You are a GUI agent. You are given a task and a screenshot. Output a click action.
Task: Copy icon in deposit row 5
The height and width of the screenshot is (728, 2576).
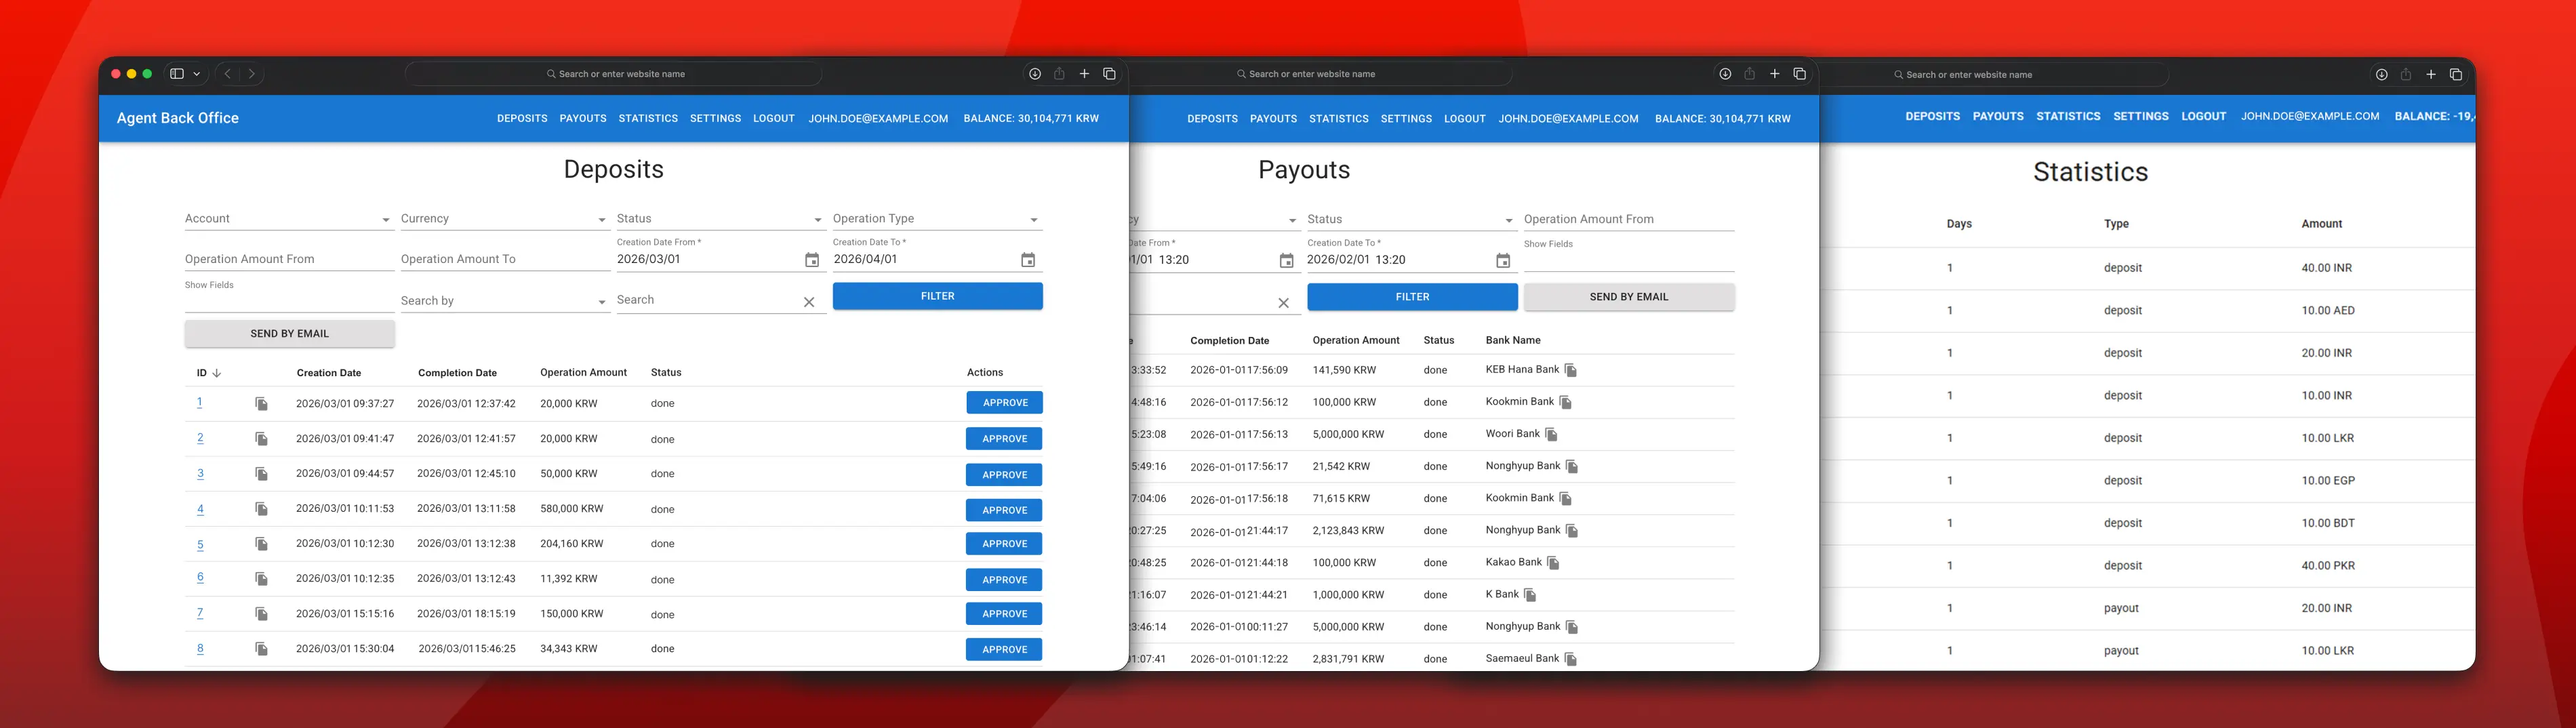pos(261,544)
